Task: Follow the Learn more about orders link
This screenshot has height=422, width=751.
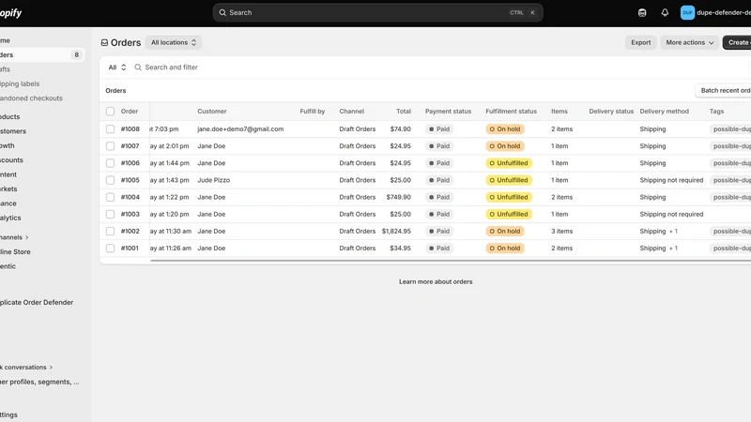Action: click(x=436, y=282)
